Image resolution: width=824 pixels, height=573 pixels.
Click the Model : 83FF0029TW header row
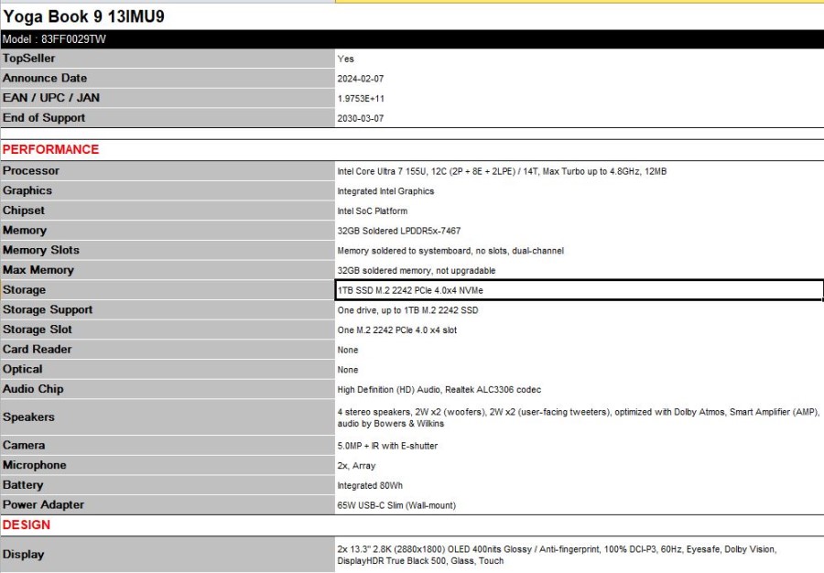412,38
